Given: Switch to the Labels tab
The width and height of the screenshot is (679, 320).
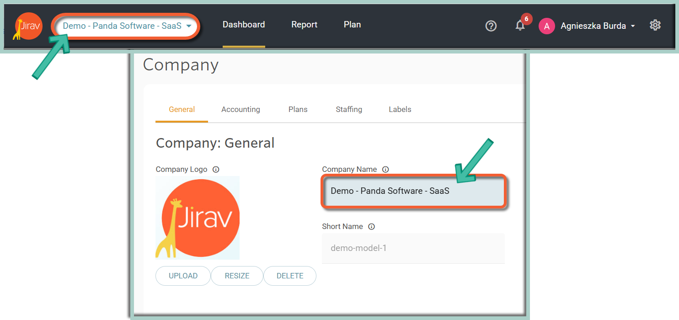Looking at the screenshot, I should coord(400,110).
